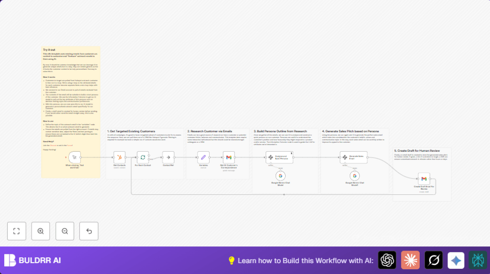Click the 'For Each Contact' node label
Viewport: 490px width, 274px height.
[x=143, y=165]
